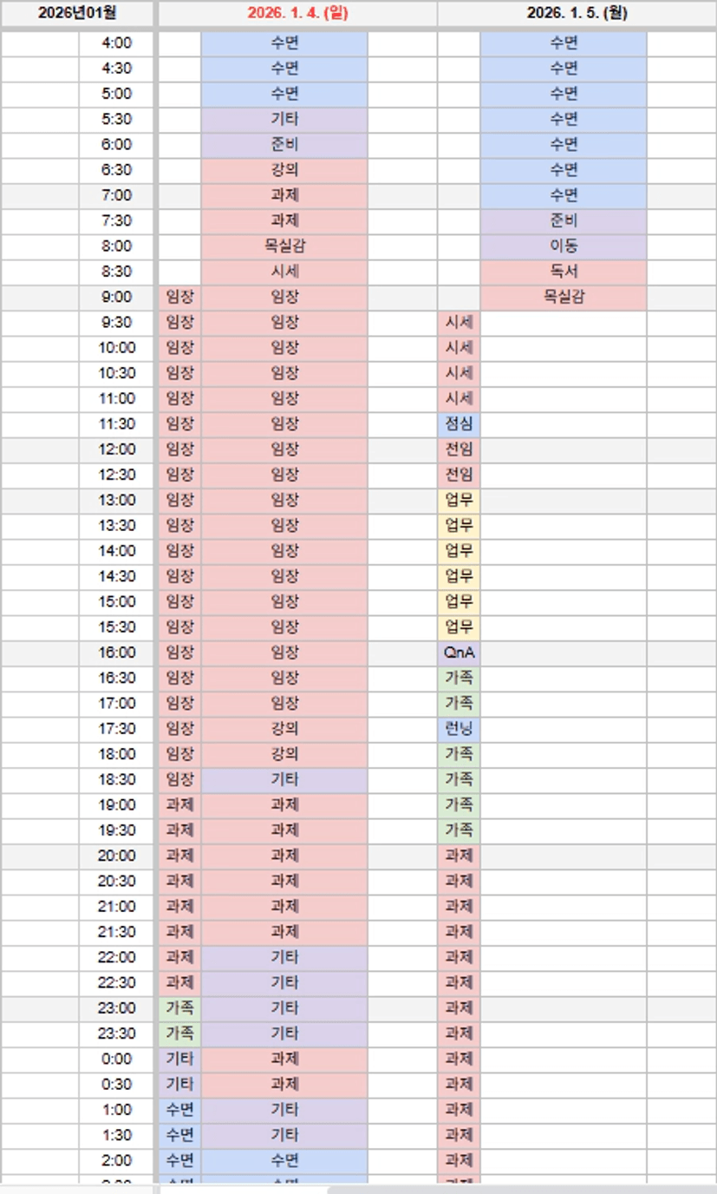Click the 20:00 time label cell
Image resolution: width=717 pixels, height=1194 pixels.
click(117, 856)
